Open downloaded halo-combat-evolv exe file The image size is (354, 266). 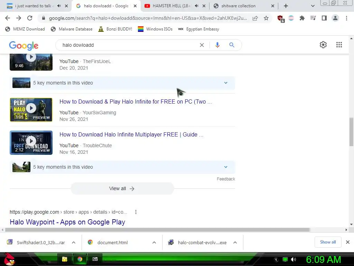197,242
